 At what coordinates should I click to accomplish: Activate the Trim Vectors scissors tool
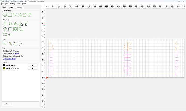[15, 43]
